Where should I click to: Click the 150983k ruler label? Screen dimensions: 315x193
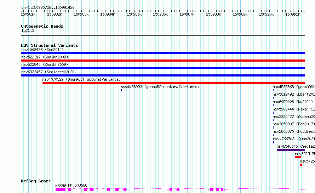81,14
